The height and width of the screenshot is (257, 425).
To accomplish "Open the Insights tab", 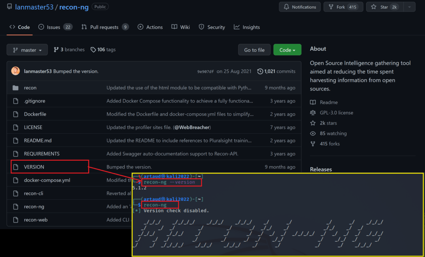I will (247, 27).
